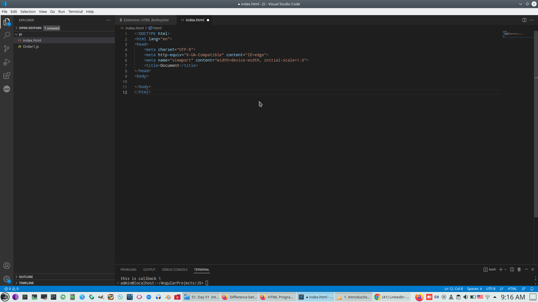Open the Search view in activity bar
The width and height of the screenshot is (538, 302).
pyautogui.click(x=7, y=35)
